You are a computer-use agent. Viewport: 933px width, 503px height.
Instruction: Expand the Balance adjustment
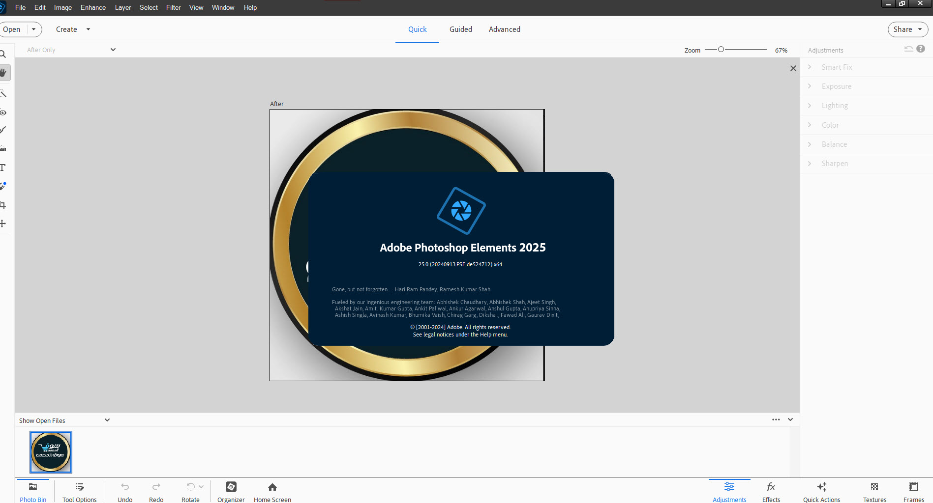pyautogui.click(x=867, y=144)
